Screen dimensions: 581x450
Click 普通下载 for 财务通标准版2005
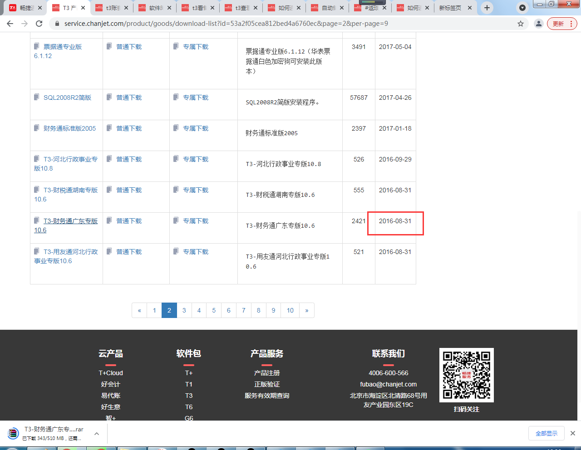pyautogui.click(x=129, y=128)
